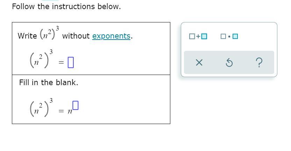
Task: Click the 'Fill in the blank.' text
Action: 49,83
